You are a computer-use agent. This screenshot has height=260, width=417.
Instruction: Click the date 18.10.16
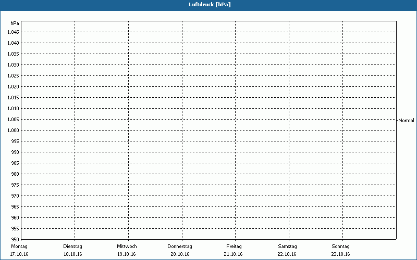(x=73, y=254)
